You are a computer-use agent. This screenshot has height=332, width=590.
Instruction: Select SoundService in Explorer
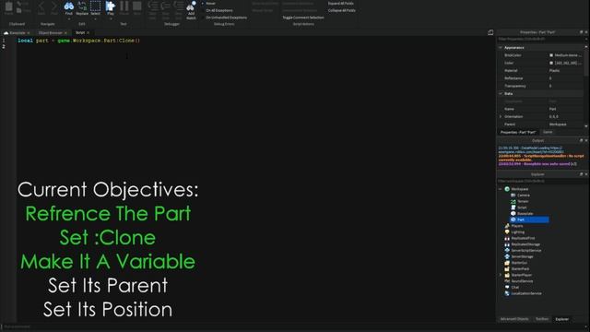(x=519, y=280)
